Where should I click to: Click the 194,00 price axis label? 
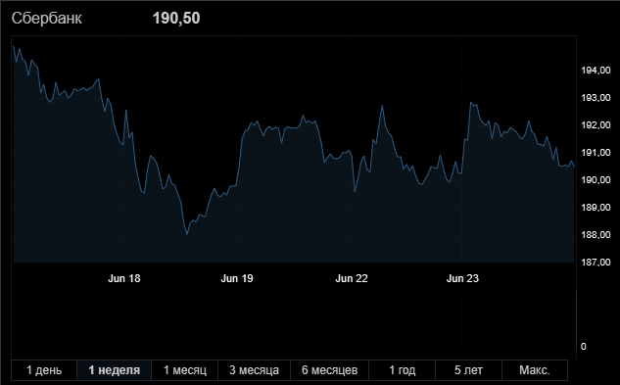596,71
